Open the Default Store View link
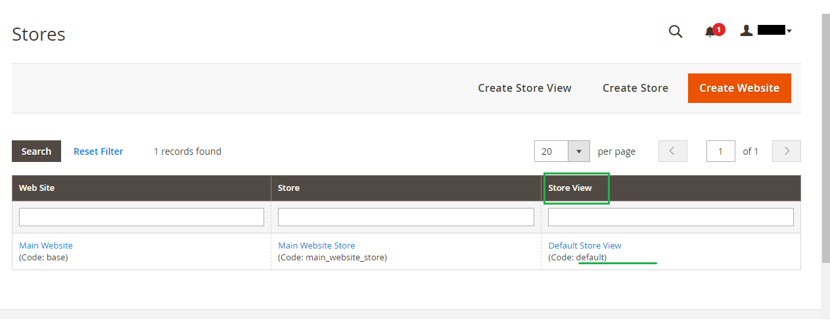830x320 pixels. pyautogui.click(x=585, y=245)
